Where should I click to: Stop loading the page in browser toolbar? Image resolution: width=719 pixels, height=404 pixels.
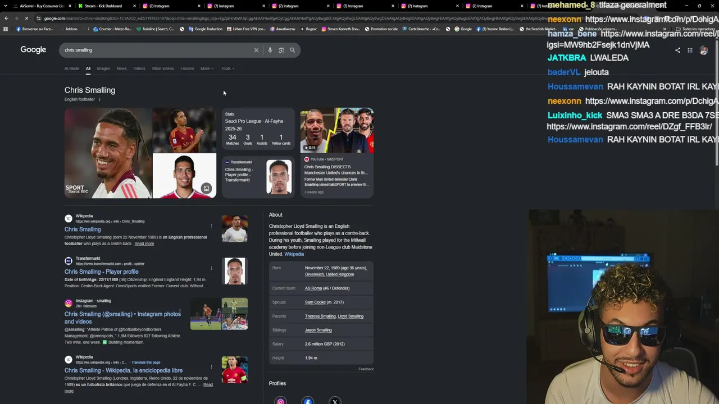[26, 18]
